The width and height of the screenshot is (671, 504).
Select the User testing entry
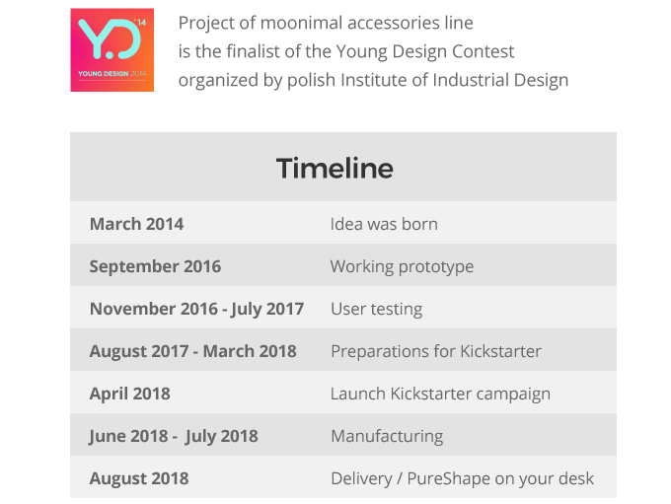coord(377,309)
